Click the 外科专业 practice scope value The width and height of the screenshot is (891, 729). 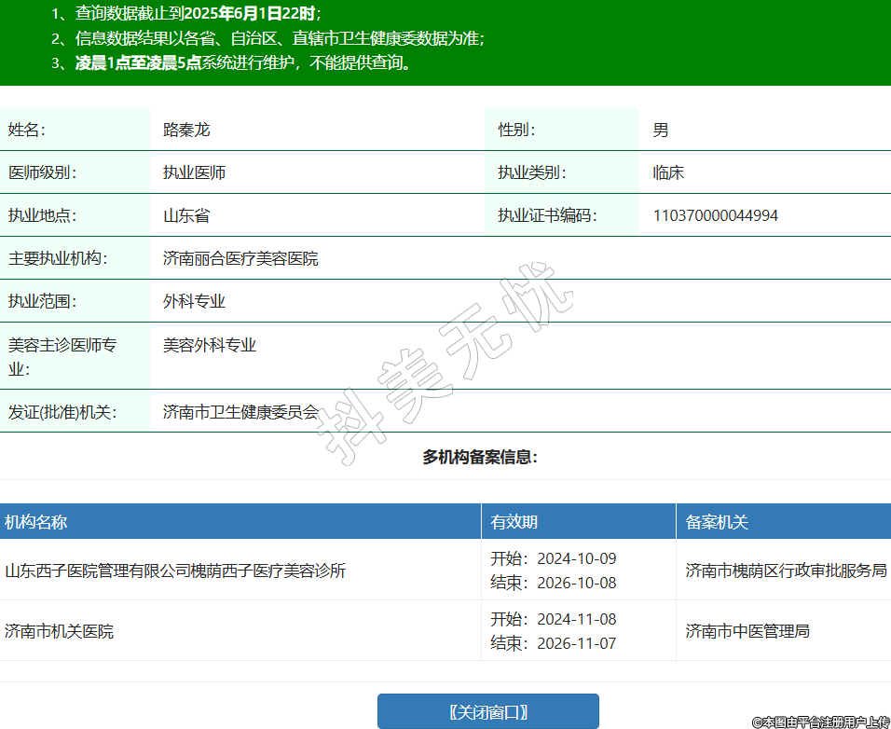pyautogui.click(x=194, y=301)
